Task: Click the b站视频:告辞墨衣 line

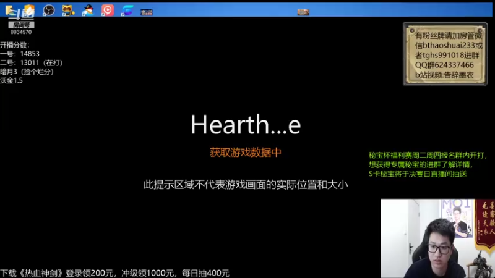Action: click(x=444, y=75)
